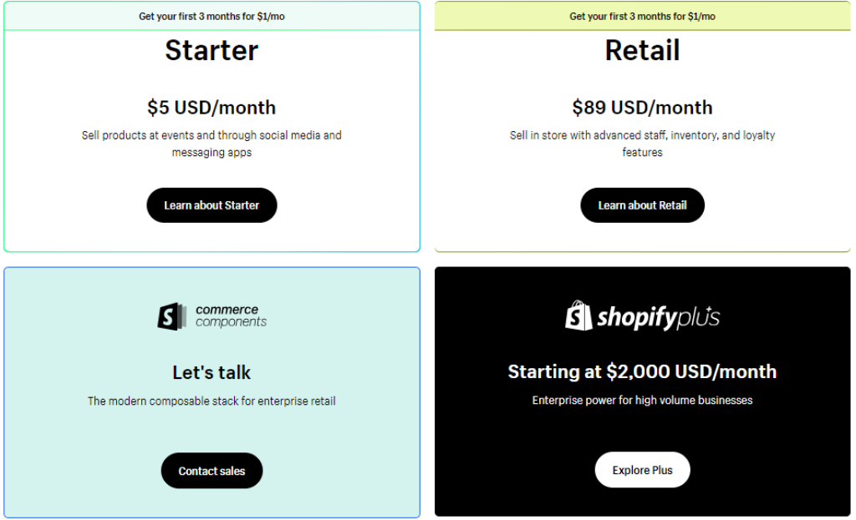This screenshot has height=520, width=856.
Task: Click the Contact sales button
Action: pyautogui.click(x=211, y=471)
